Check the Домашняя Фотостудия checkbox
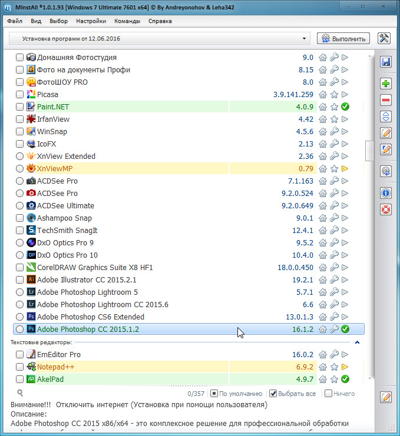Image resolution: width=400 pixels, height=436 pixels. [19, 57]
